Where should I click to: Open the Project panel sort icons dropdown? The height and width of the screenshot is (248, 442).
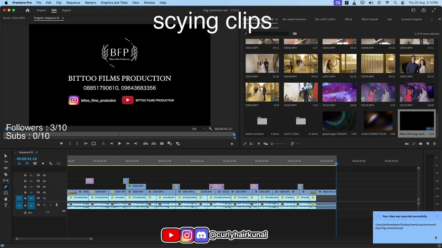pyautogui.click(x=294, y=144)
